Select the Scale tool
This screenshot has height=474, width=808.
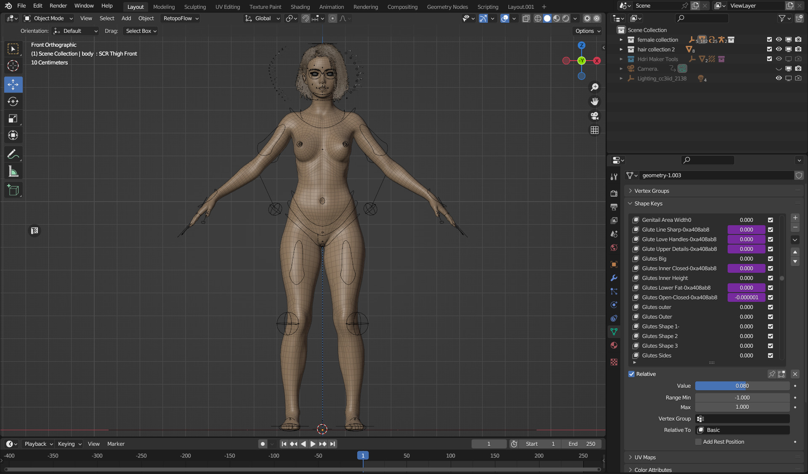13,118
